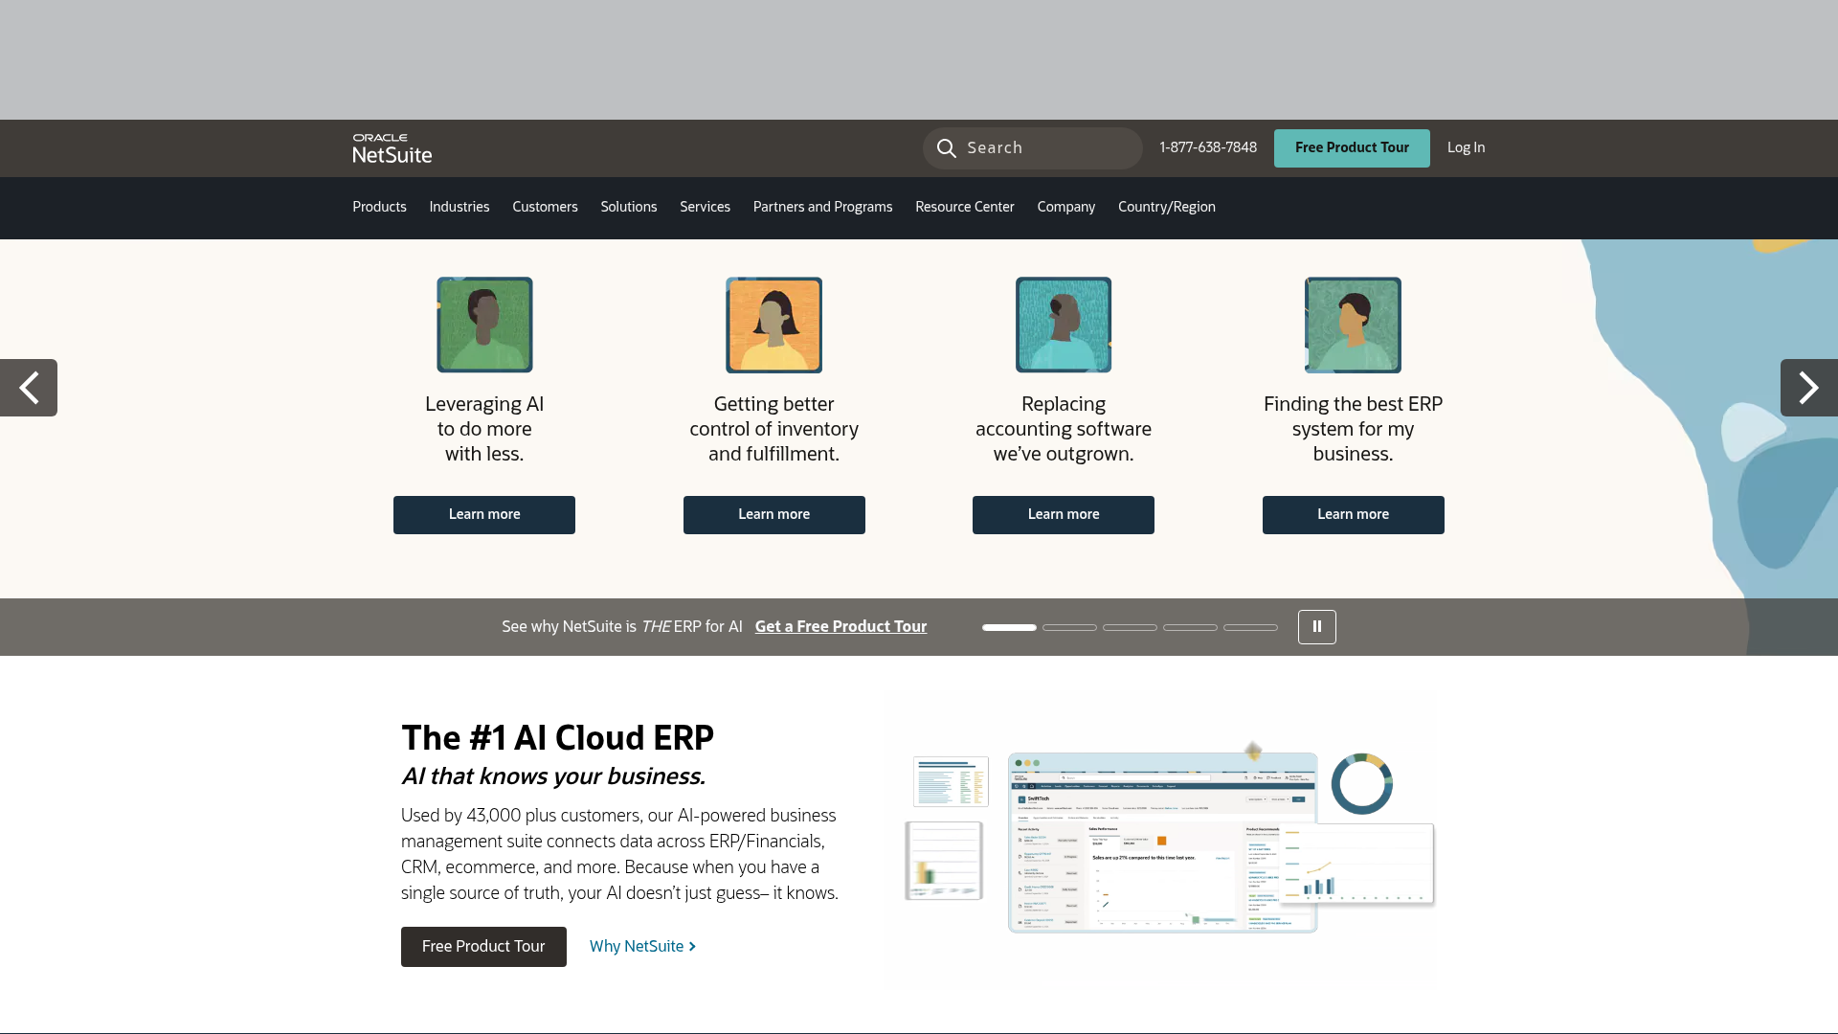This screenshot has height=1034, width=1838.
Task: Open the Products menu
Action: pyautogui.click(x=379, y=208)
